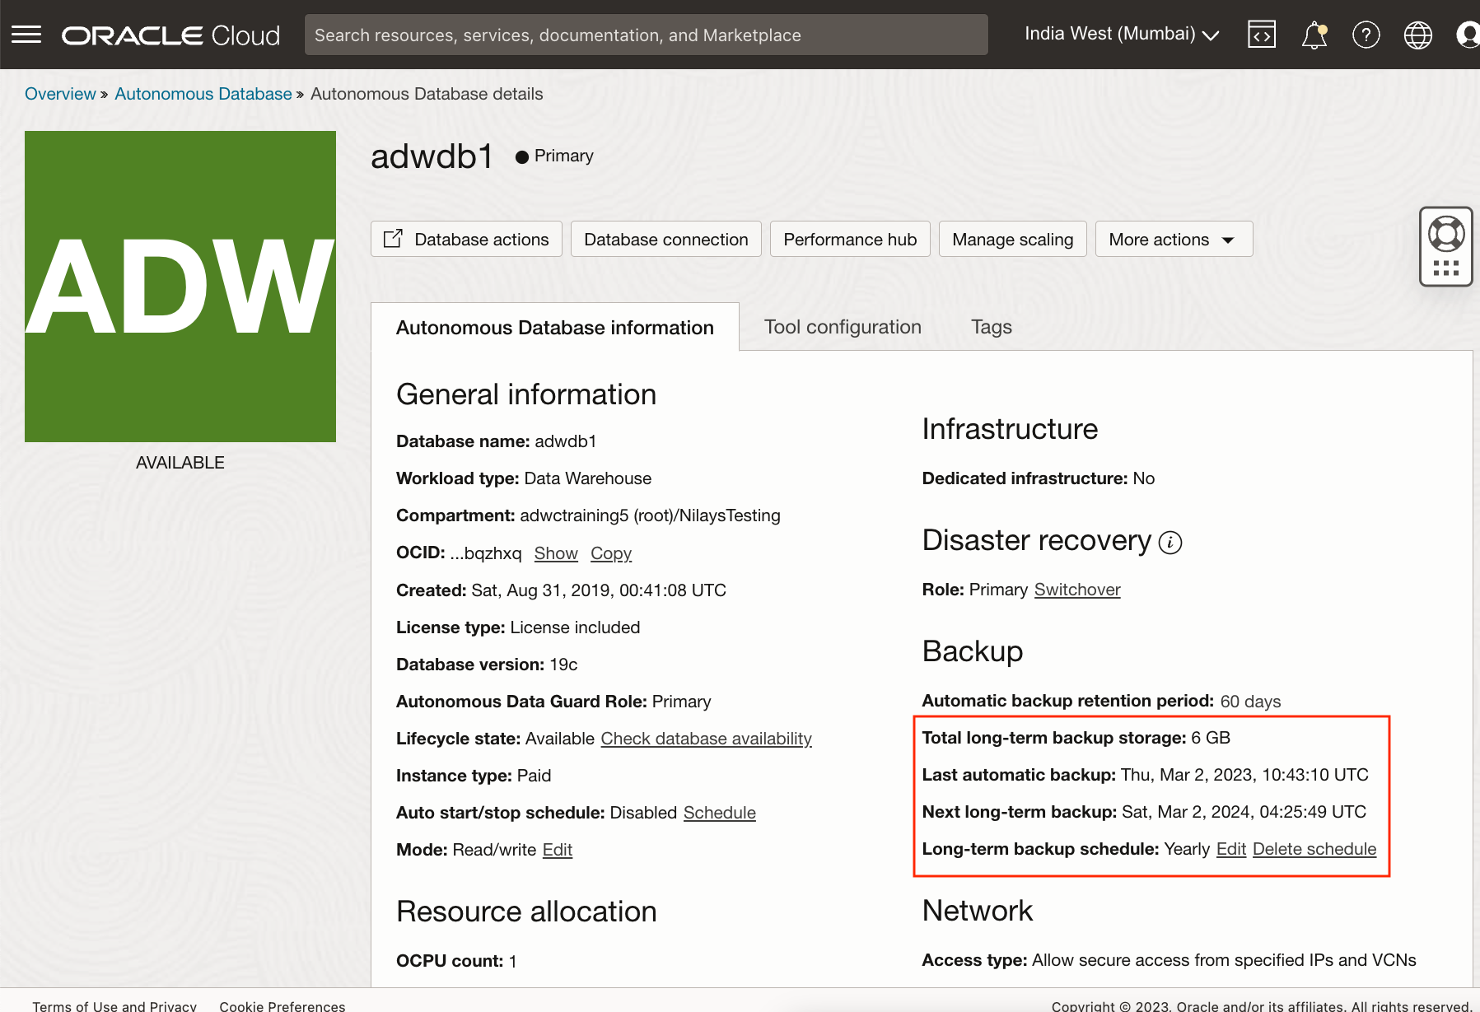Focus the search resources input field
The height and width of the screenshot is (1012, 1480).
click(x=647, y=35)
